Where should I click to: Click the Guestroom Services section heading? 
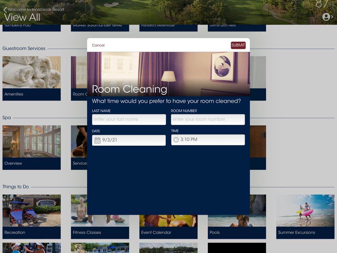coord(24,48)
